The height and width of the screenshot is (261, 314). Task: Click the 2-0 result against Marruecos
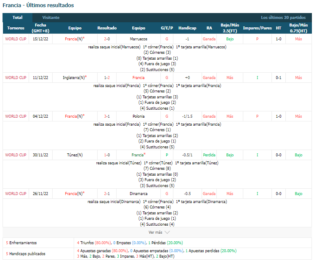coord(107,39)
